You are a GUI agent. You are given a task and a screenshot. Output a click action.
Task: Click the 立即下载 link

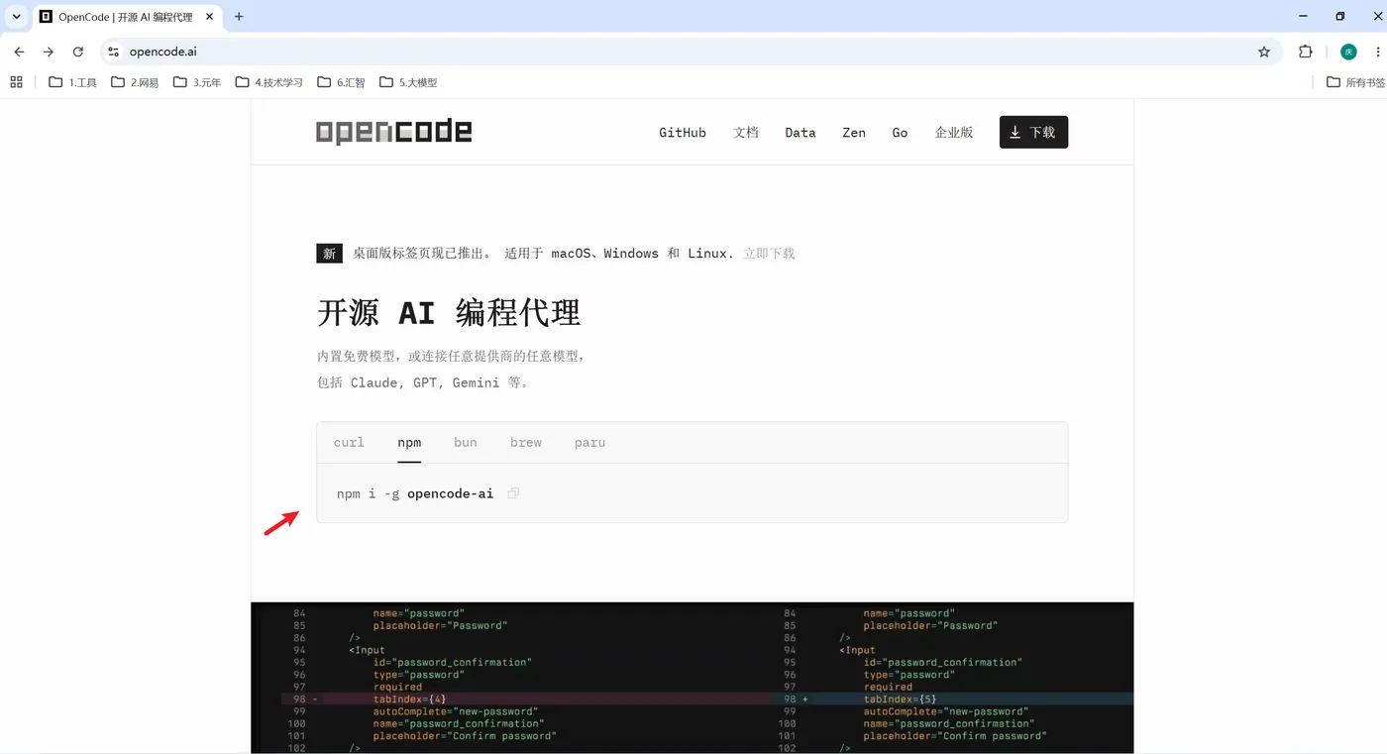click(770, 253)
